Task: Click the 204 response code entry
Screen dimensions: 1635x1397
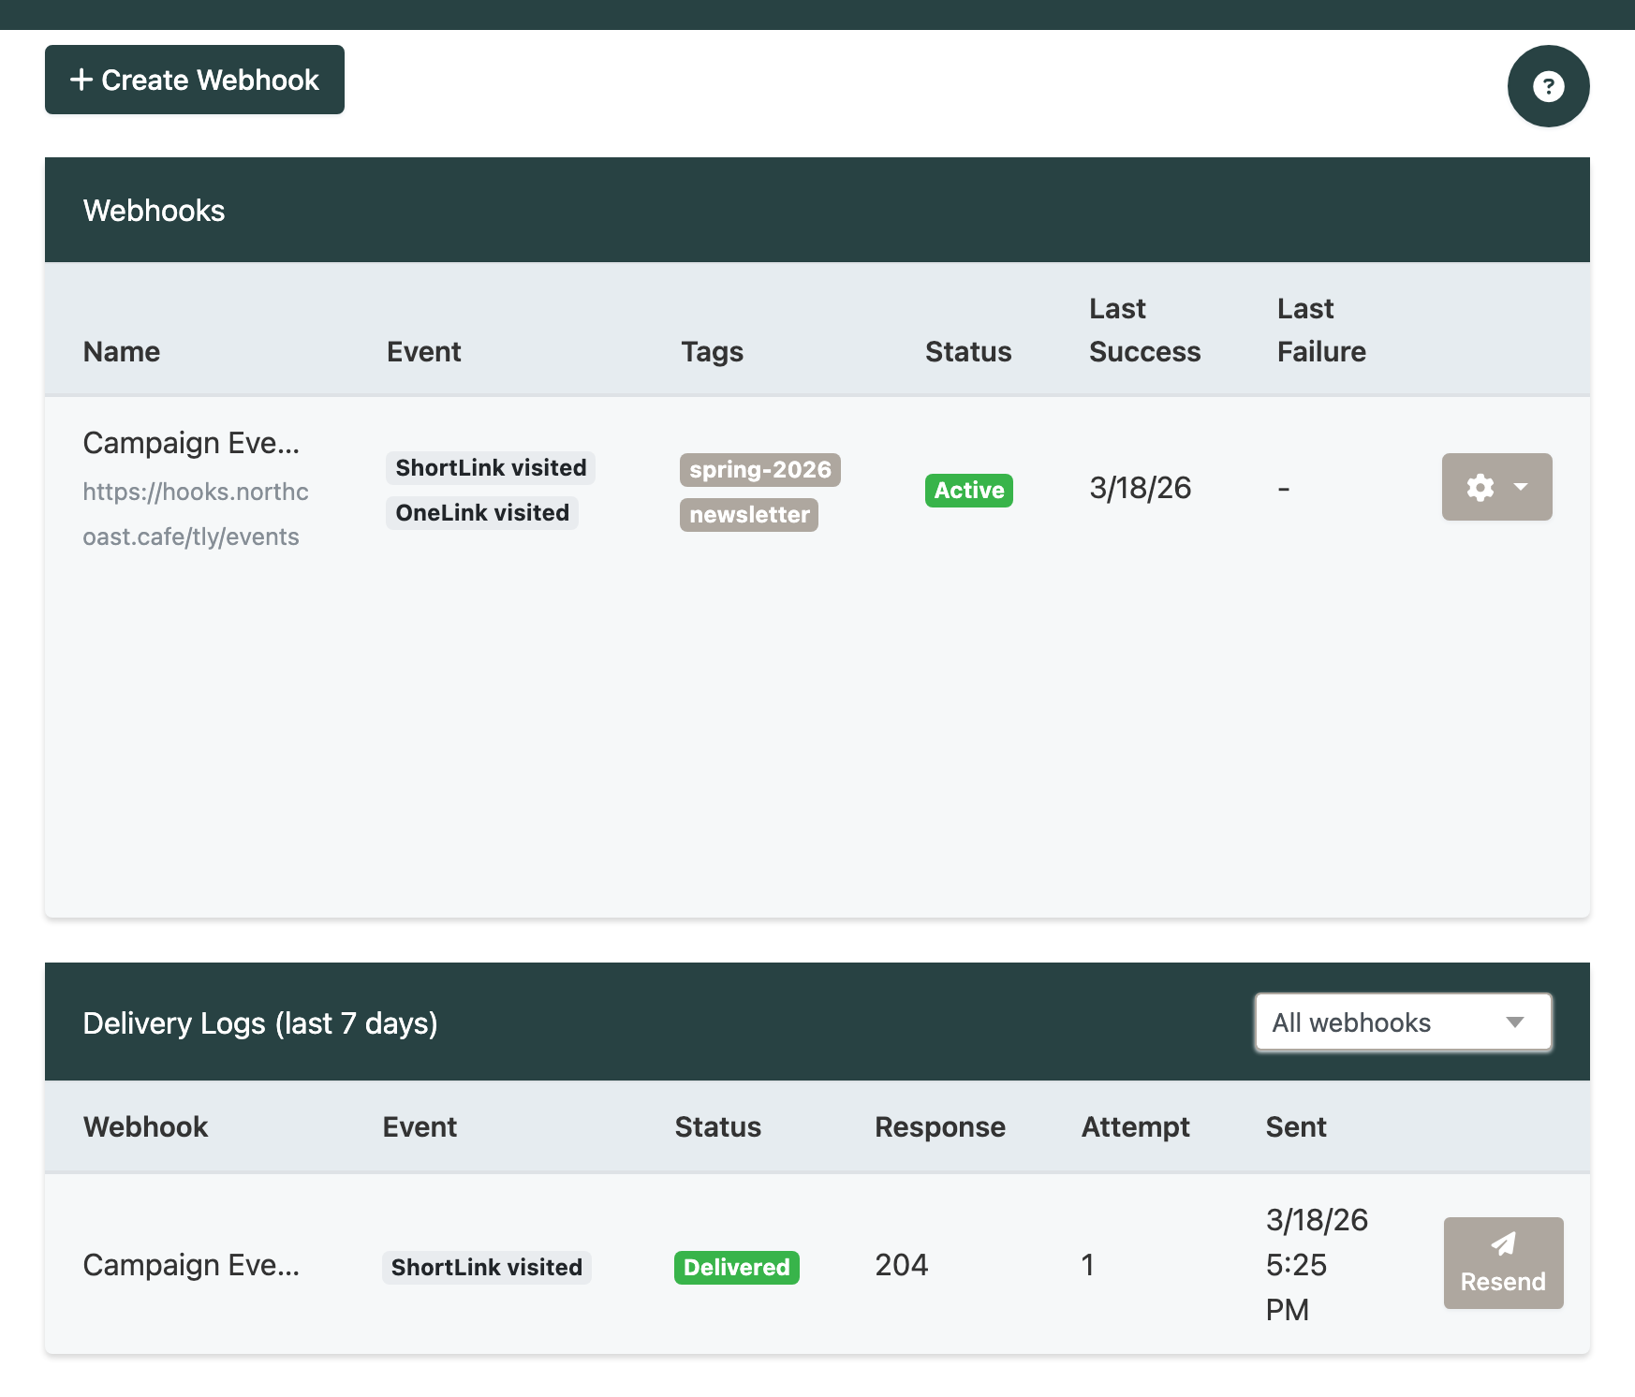Action: 901,1264
